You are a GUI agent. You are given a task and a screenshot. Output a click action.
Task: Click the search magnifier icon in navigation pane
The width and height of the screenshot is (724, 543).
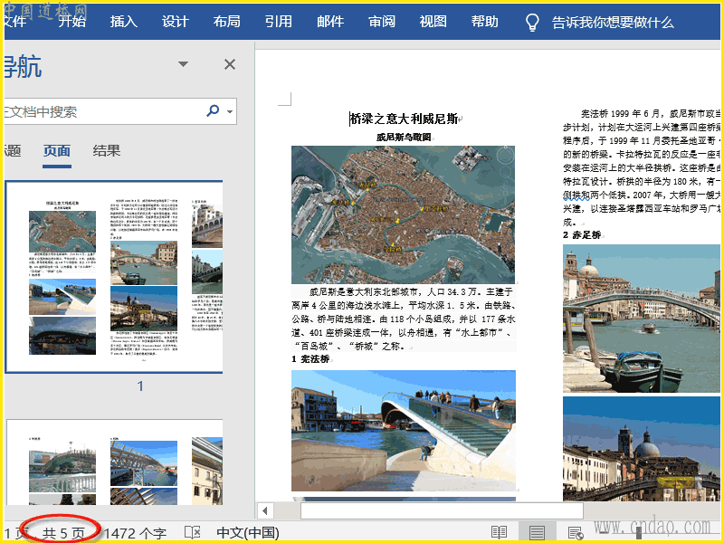(214, 111)
